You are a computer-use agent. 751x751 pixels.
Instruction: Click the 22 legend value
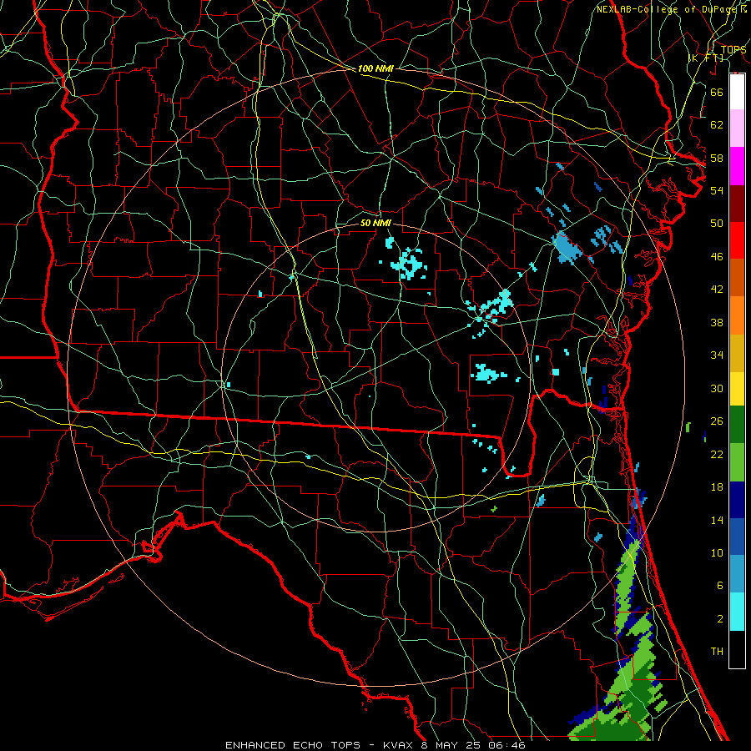[x=717, y=455]
